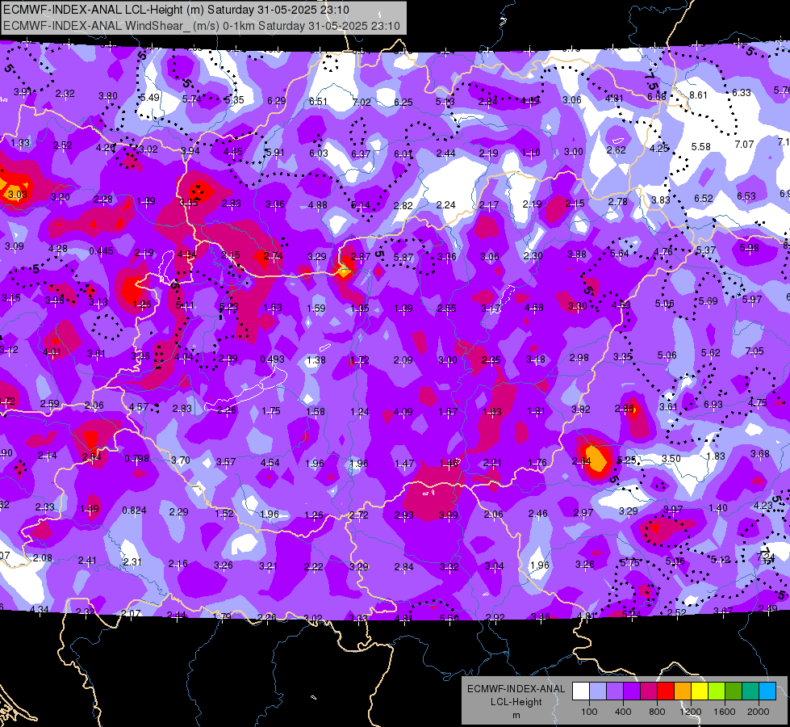Click the wind shear value "3.99"
This screenshot has height=727, width=790.
(x=448, y=515)
